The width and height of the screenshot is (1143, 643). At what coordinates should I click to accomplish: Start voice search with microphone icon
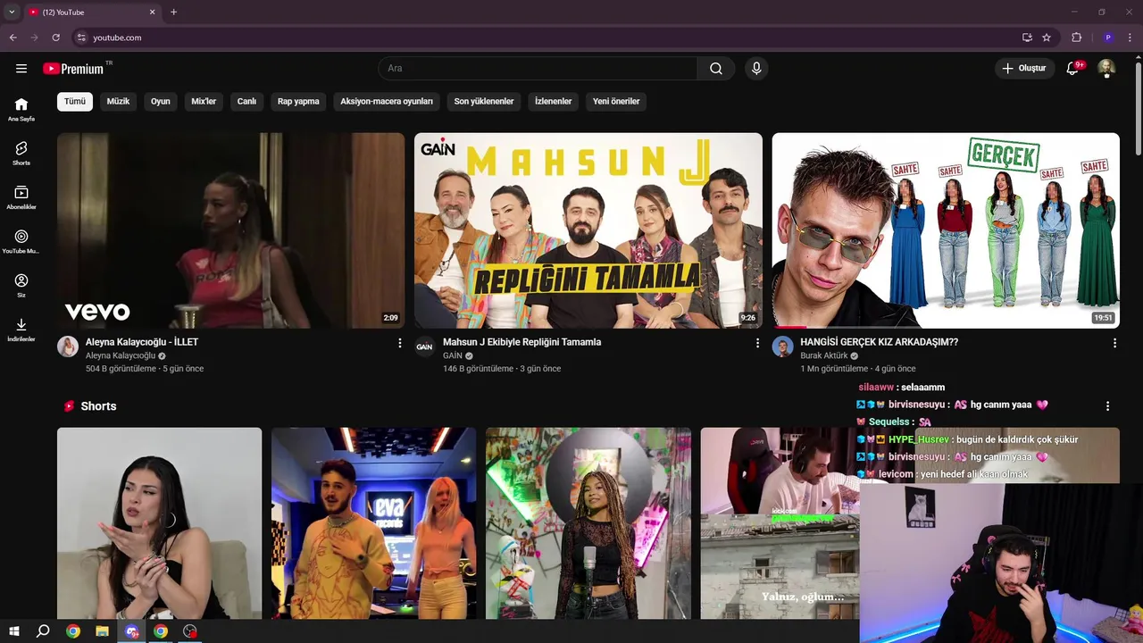click(x=756, y=69)
